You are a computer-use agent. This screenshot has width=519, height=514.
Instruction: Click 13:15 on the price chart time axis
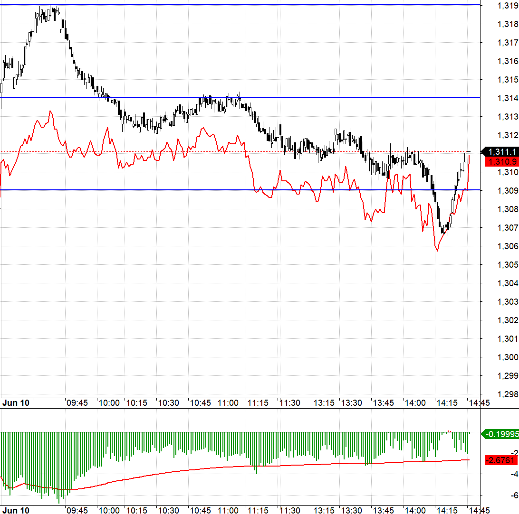(324, 403)
